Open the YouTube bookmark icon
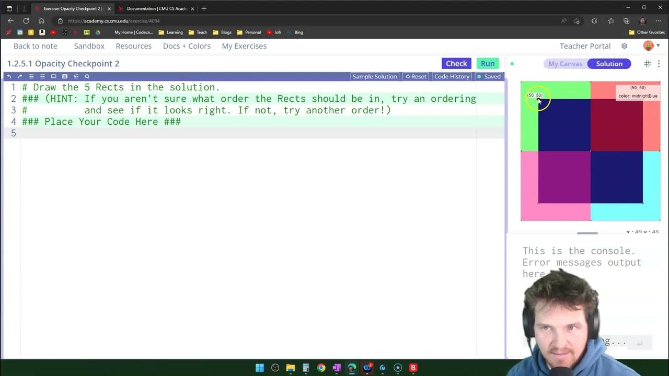The height and width of the screenshot is (376, 669). coord(53,32)
